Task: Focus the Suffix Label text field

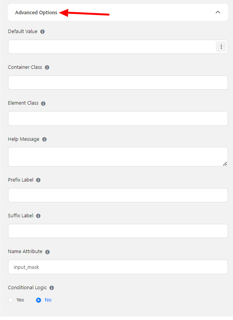Action: click(118, 231)
